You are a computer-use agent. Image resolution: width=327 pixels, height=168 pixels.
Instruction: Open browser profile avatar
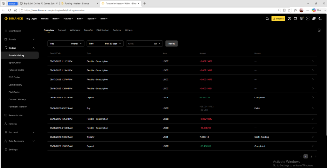click(x=301, y=10)
